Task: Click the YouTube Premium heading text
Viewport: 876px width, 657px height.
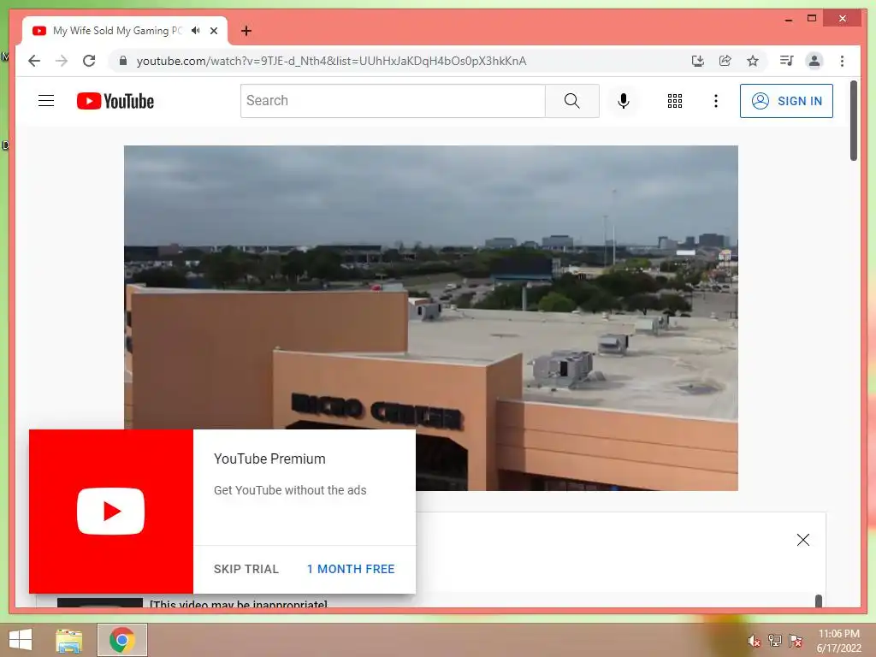Action: [x=269, y=459]
